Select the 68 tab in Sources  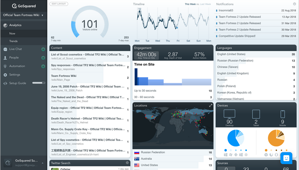coord(286,168)
